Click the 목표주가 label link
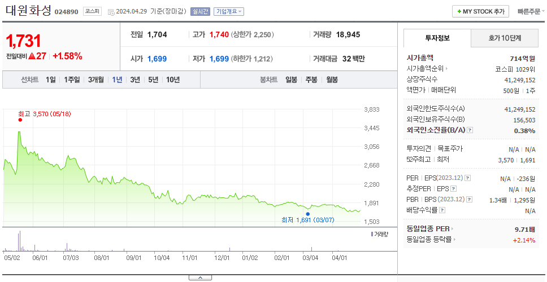This screenshot has width=547, height=282. (x=450, y=149)
